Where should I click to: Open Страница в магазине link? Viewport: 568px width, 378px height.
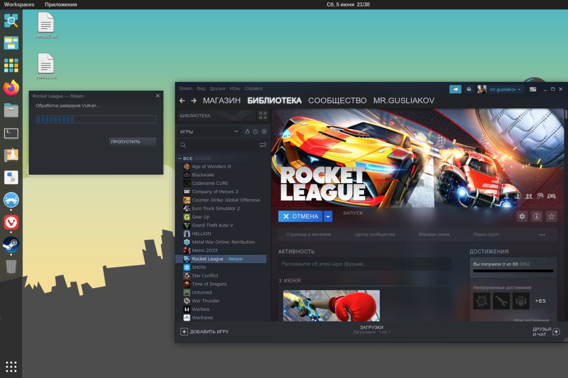coord(309,234)
